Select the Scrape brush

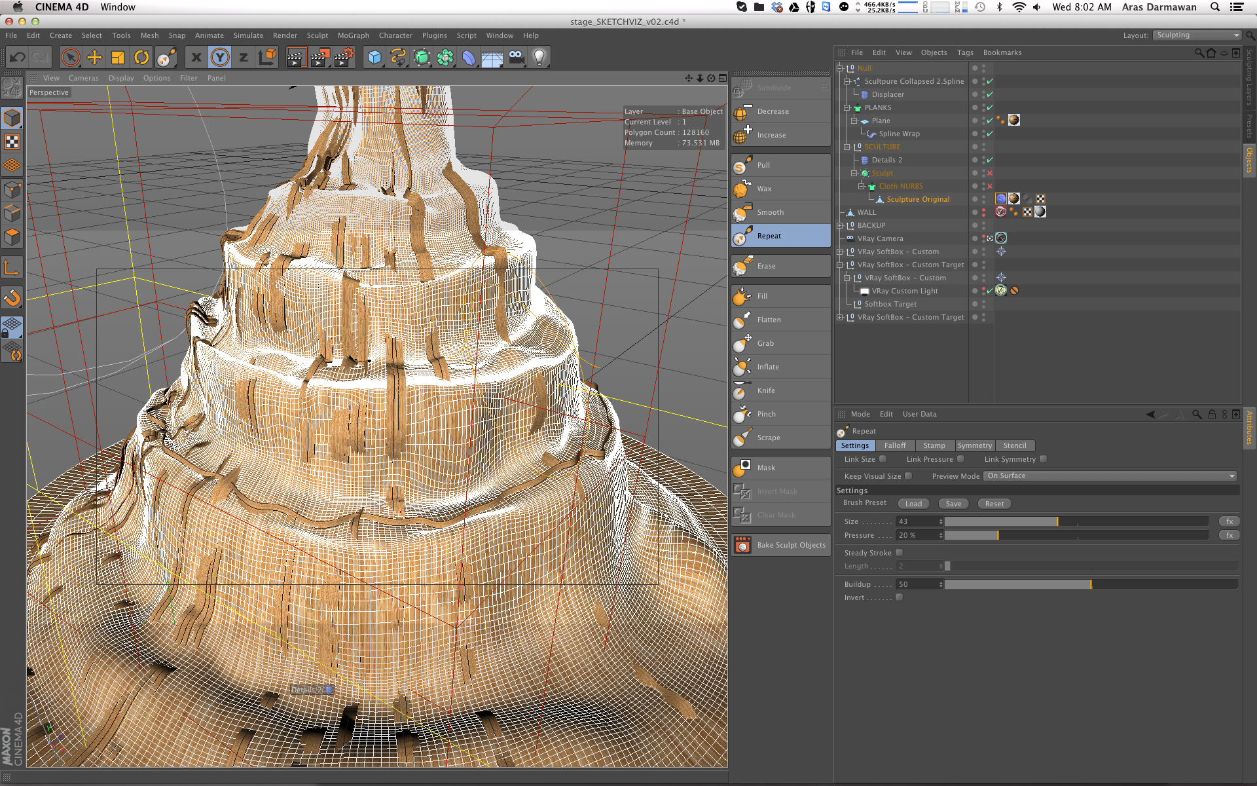[780, 438]
